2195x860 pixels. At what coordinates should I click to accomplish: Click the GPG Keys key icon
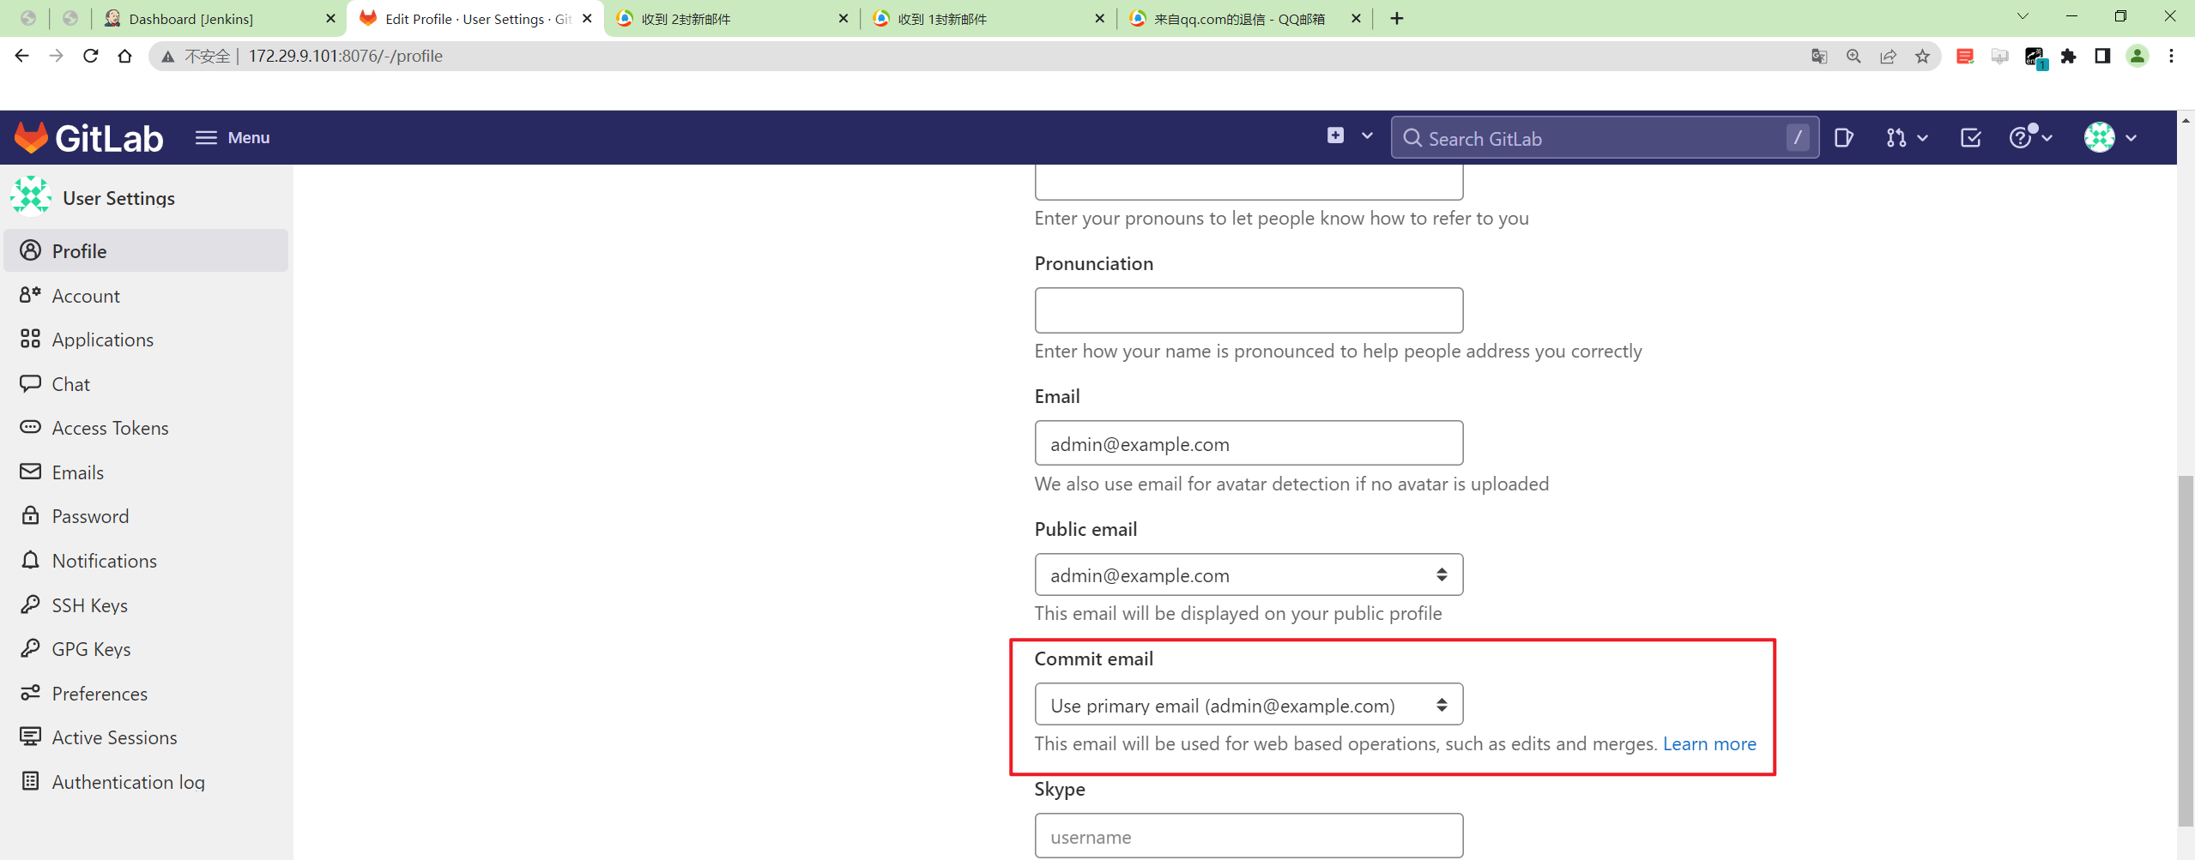click(30, 649)
